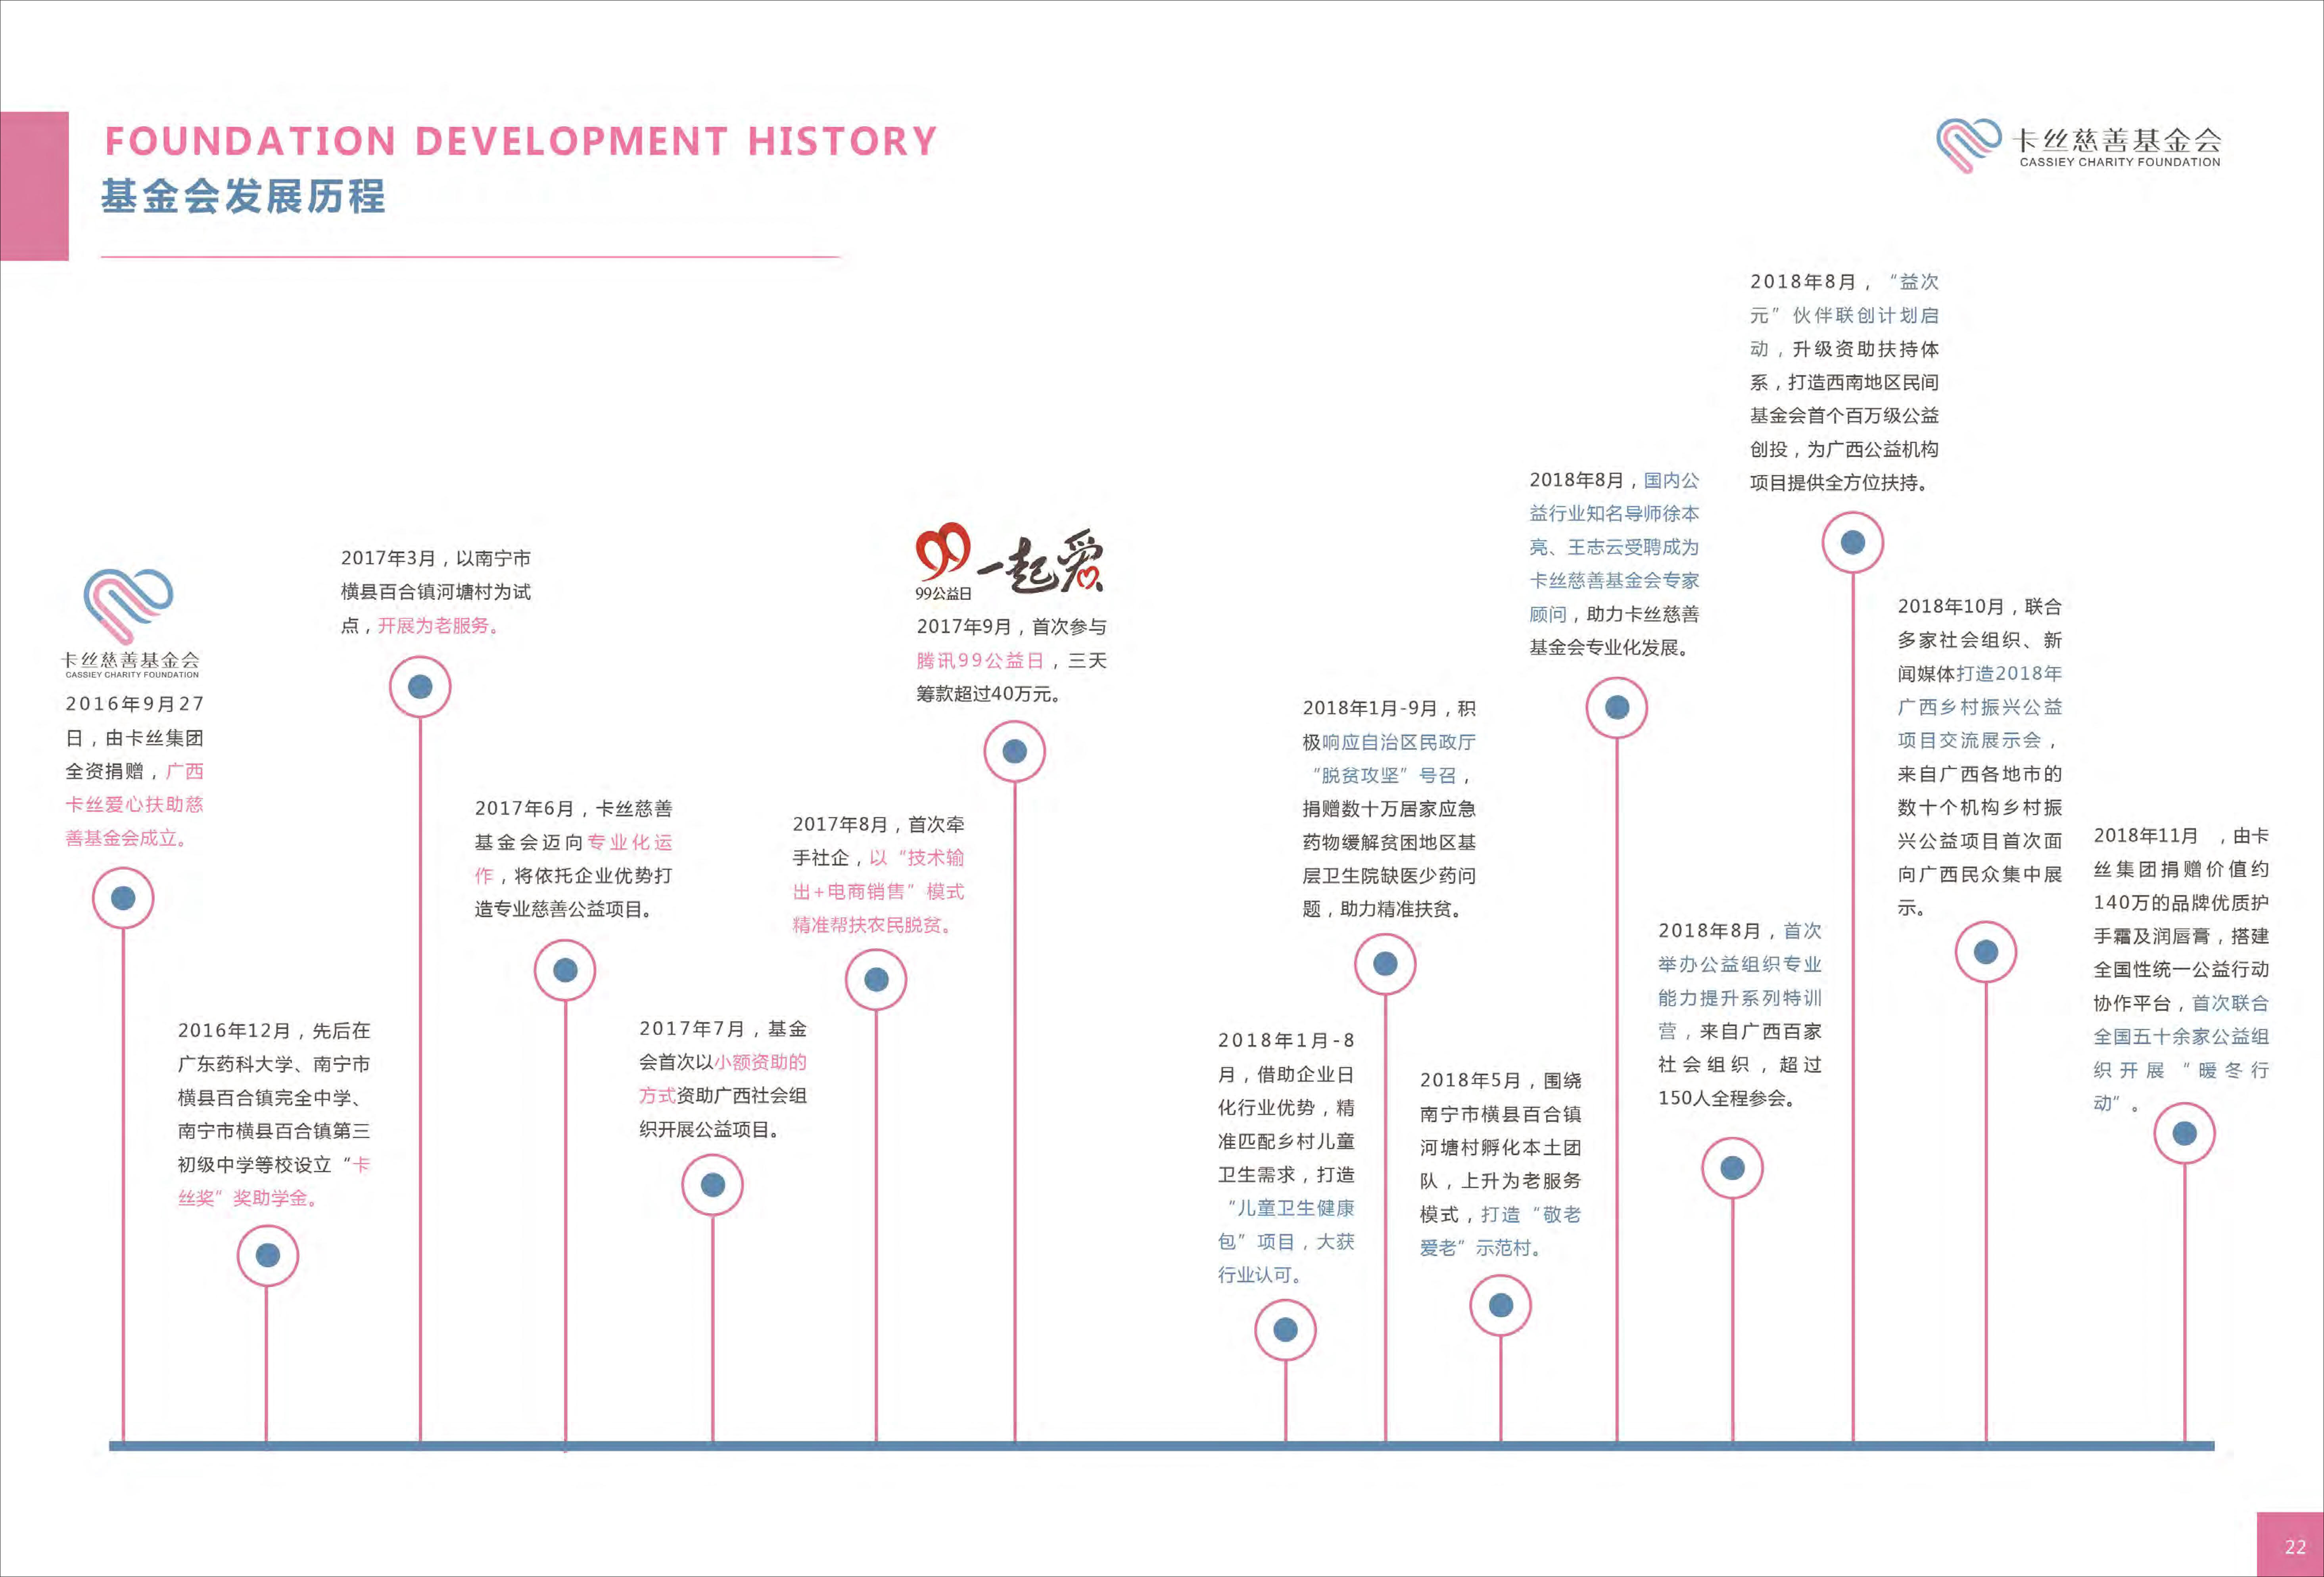Click the pink text “技术输出+电商销售”模式

[879, 875]
